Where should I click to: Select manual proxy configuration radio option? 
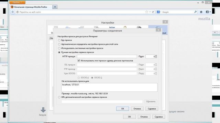click(x=59, y=52)
